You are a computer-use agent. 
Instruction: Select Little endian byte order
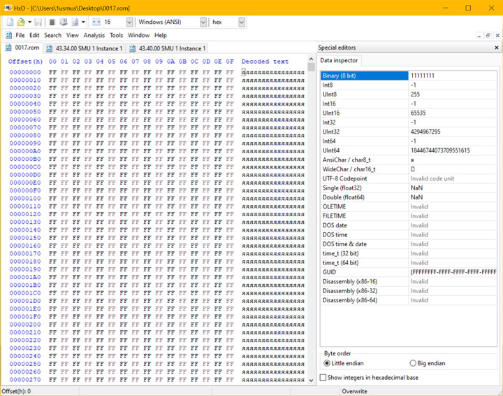point(344,363)
